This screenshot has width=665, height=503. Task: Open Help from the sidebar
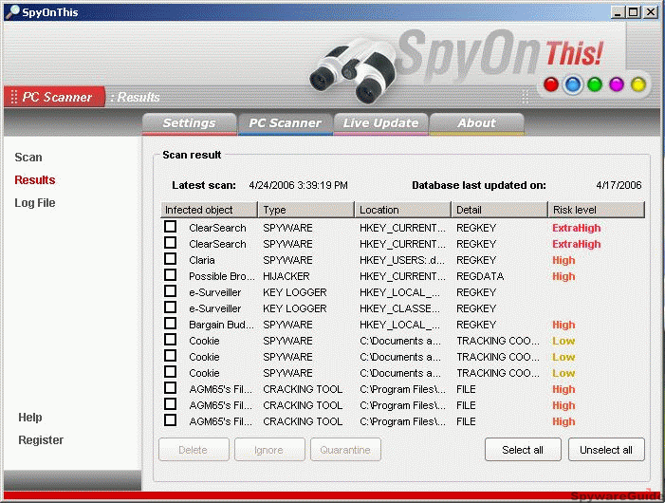(x=30, y=418)
